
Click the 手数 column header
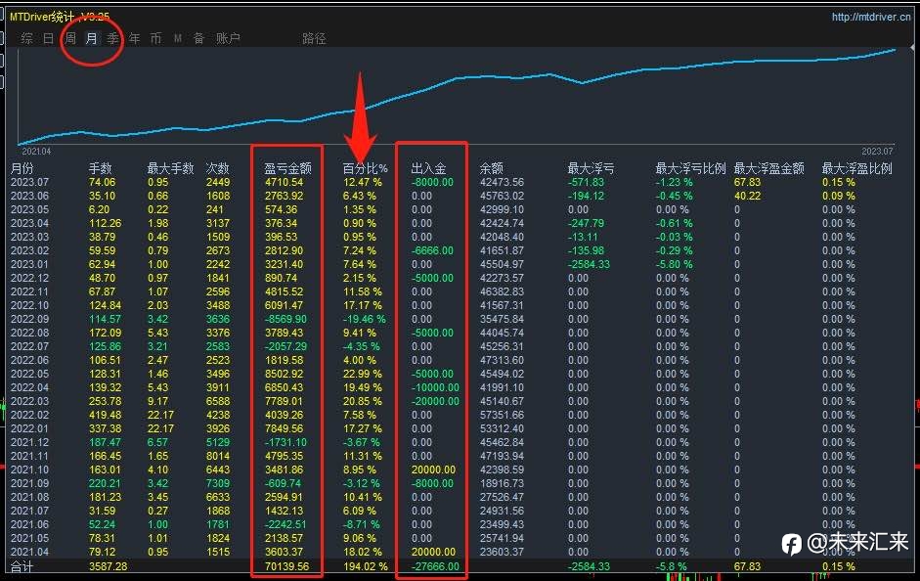point(101,168)
